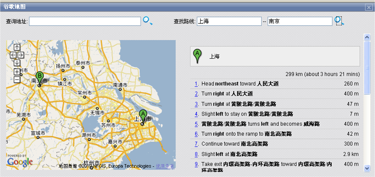Screen dimensions: 375x177
Task: Click the pan down arrow on map
Action: pos(16,63)
